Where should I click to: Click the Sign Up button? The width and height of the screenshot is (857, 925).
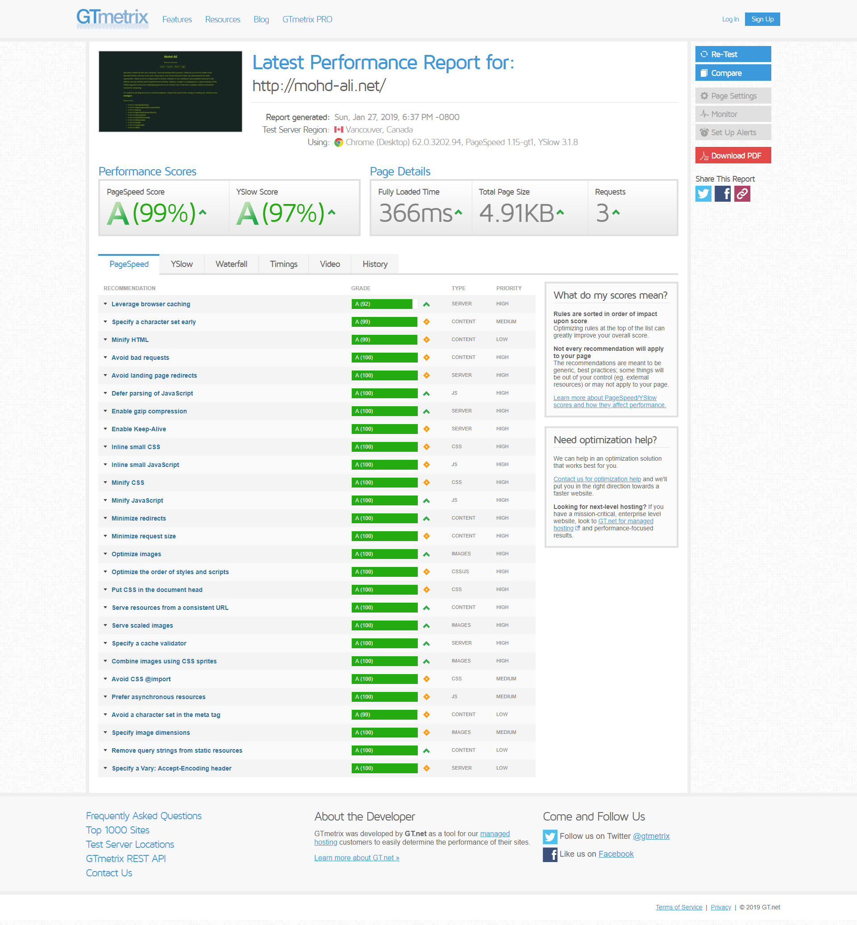click(762, 19)
